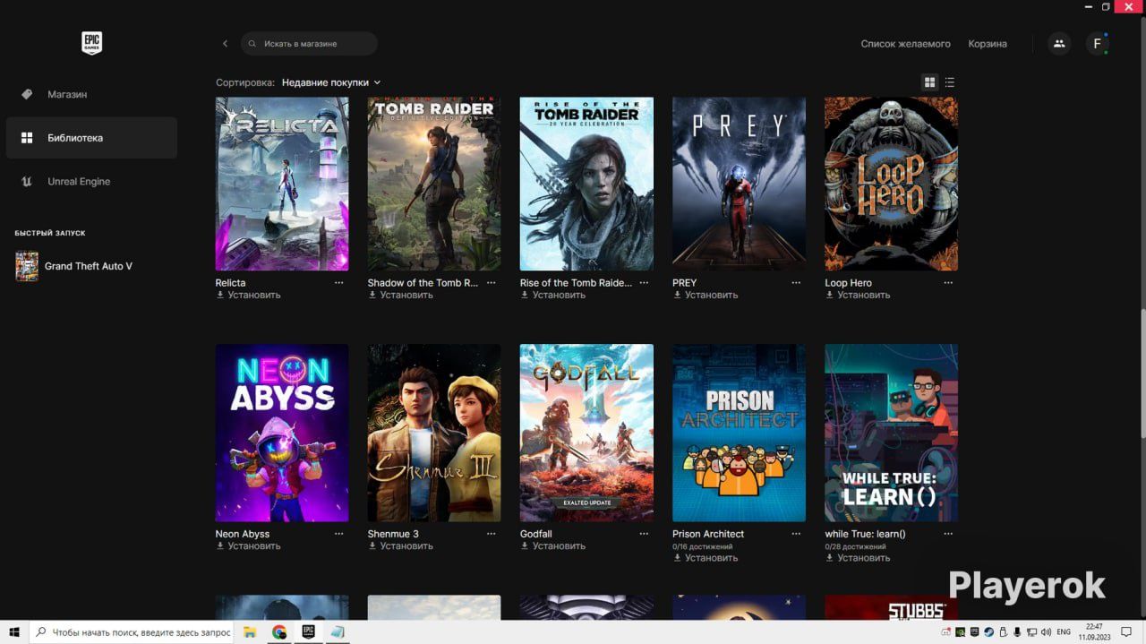Open the three-dot menu for PREY

pyautogui.click(x=796, y=282)
